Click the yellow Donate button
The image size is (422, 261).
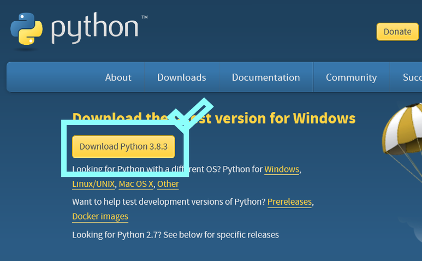pyautogui.click(x=397, y=32)
